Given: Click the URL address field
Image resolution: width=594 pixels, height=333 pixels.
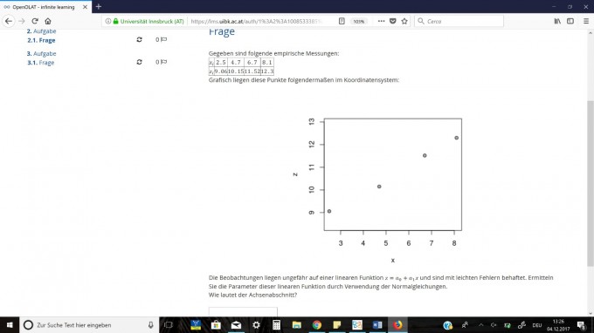Looking at the screenshot, I should (x=258, y=21).
